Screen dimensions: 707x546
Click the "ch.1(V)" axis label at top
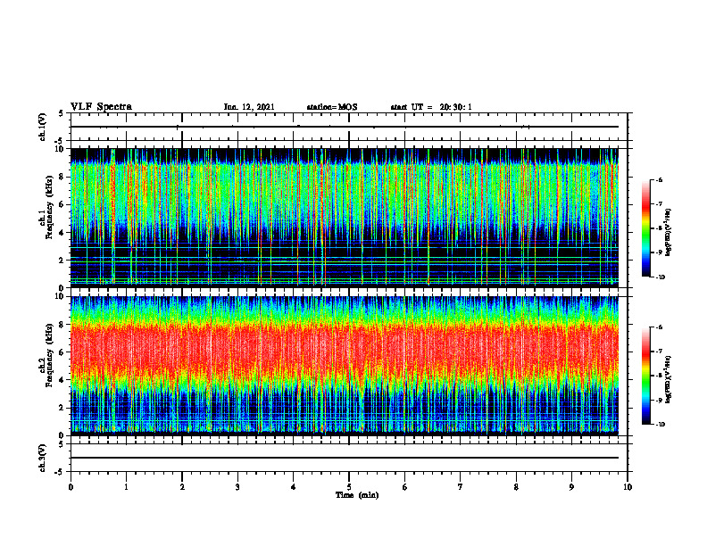[43, 127]
